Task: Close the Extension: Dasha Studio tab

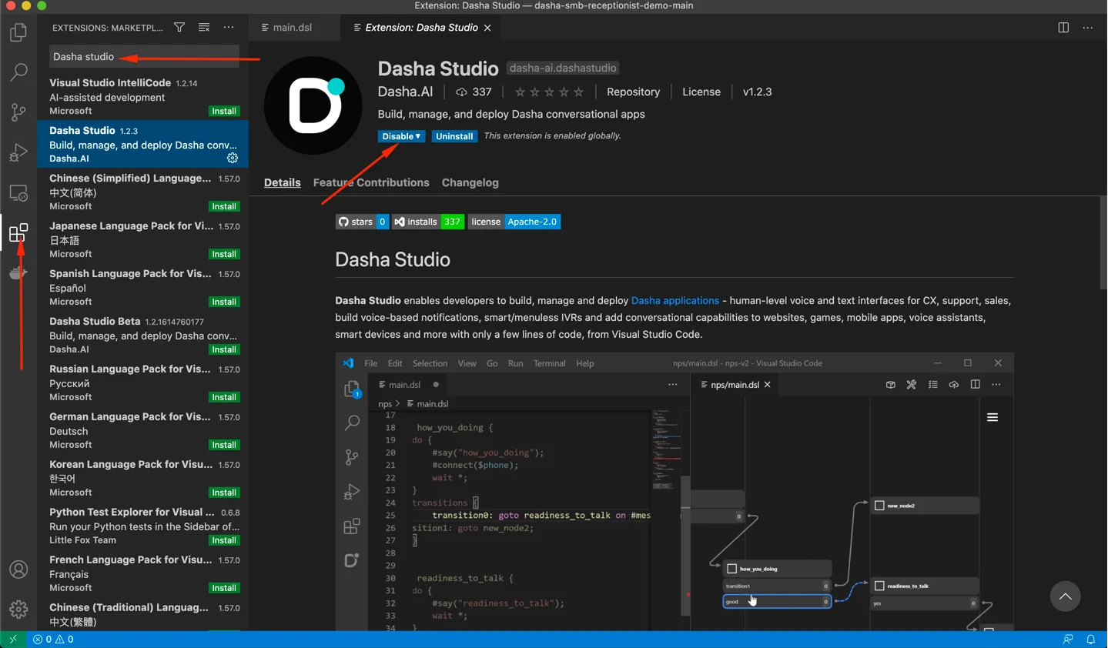Action: coord(487,28)
